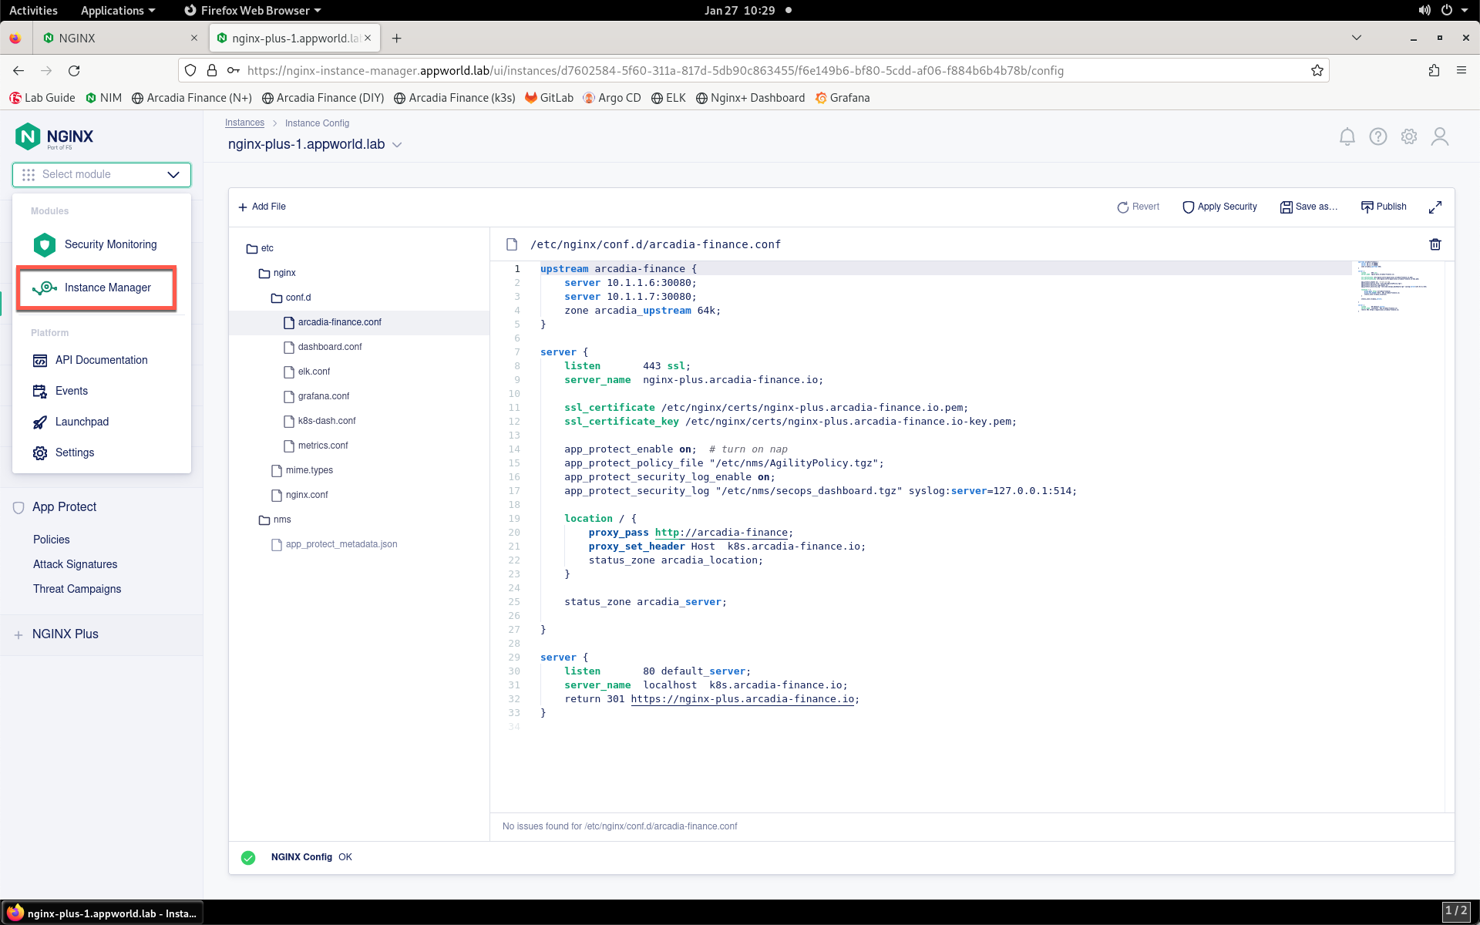Open Launchpad
Screen dimensions: 1480x925
[82, 422]
